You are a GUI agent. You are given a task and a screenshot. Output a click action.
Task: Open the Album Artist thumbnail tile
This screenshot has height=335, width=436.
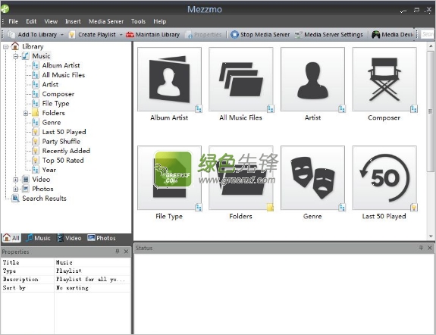169,80
